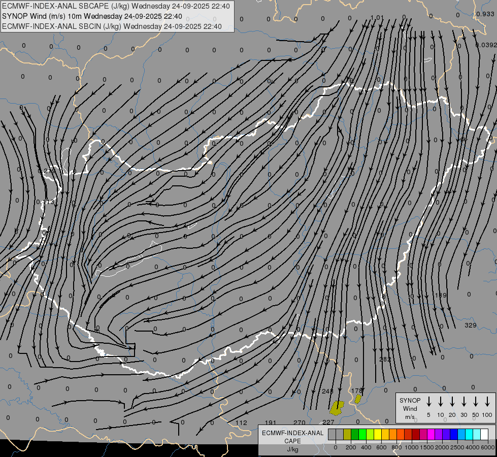Click the 282 CAPE value on the map
This screenshot has width=497, height=457.
(385, 360)
